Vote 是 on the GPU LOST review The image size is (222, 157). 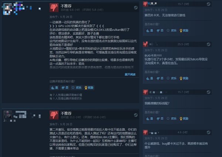tap(54, 88)
